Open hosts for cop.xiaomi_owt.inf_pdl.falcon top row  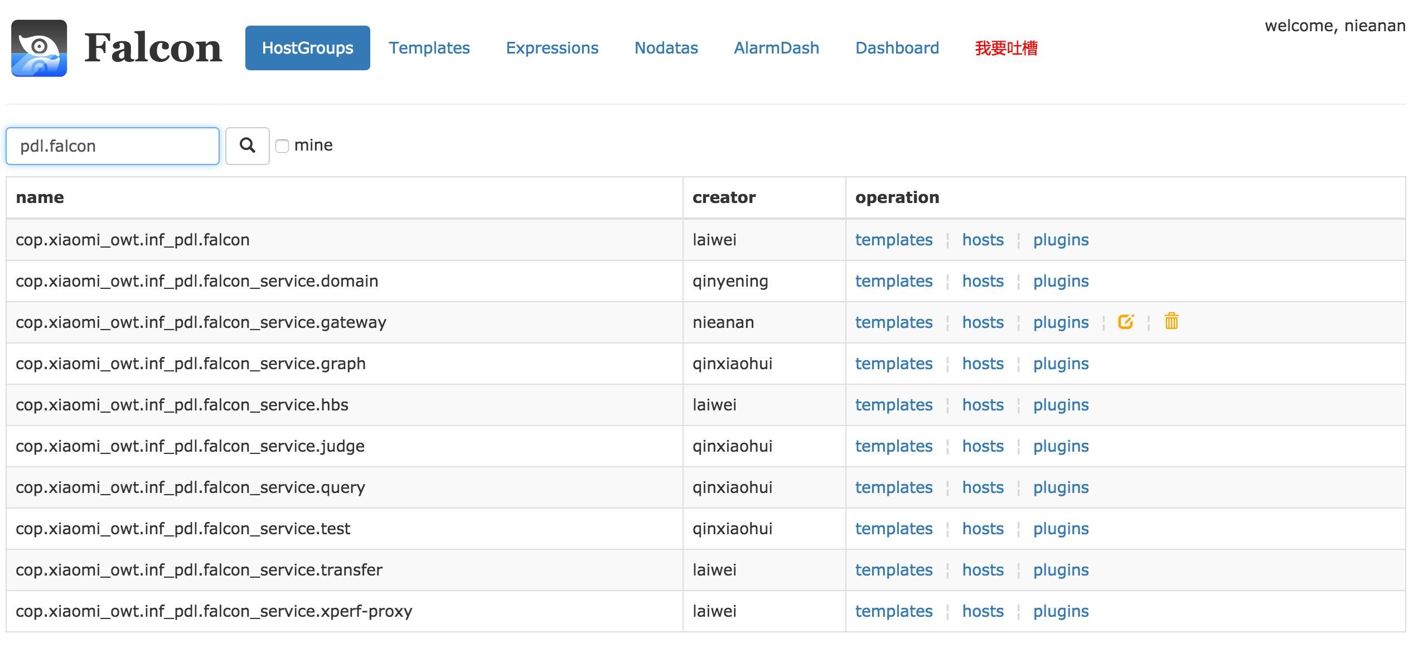coord(983,240)
